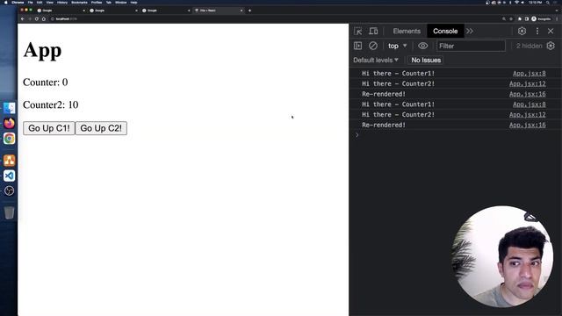The width and height of the screenshot is (562, 316).
Task: Switch to the Elements tab
Action: pyautogui.click(x=407, y=32)
